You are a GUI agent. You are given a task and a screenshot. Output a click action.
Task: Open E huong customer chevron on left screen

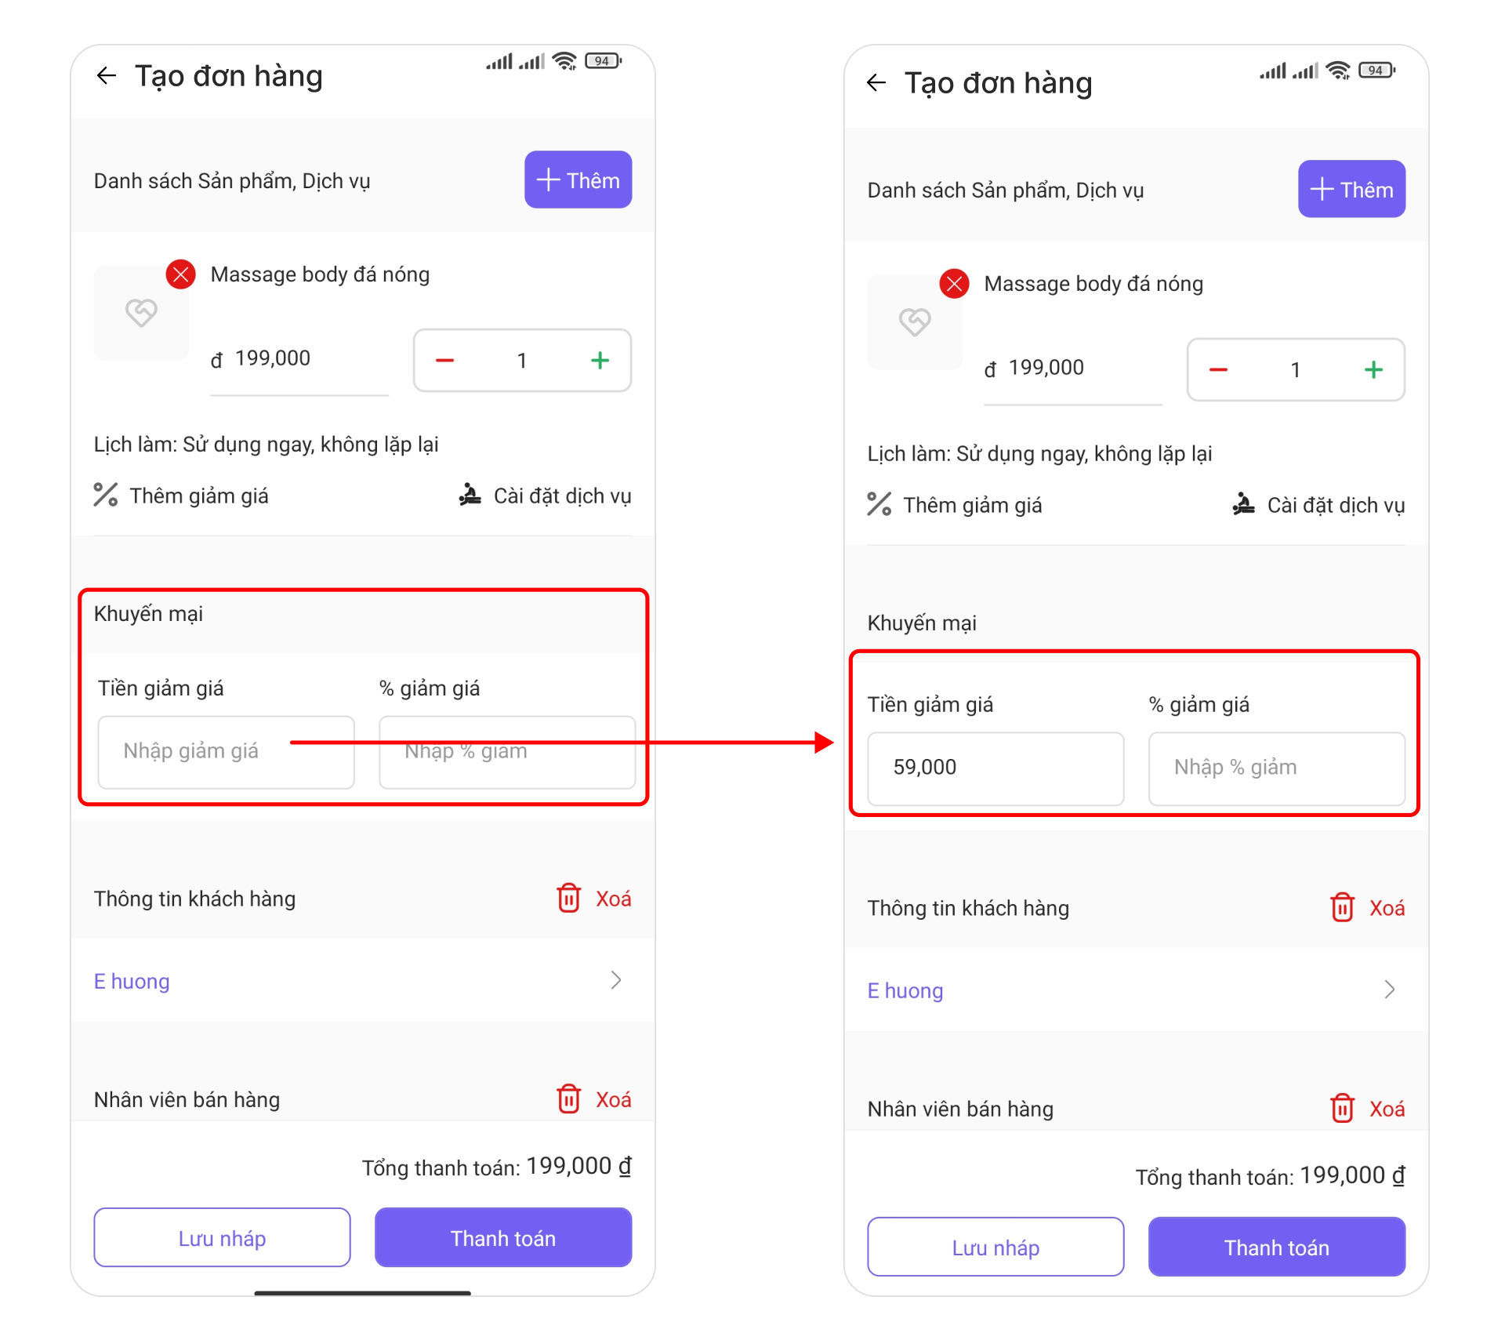point(616,980)
